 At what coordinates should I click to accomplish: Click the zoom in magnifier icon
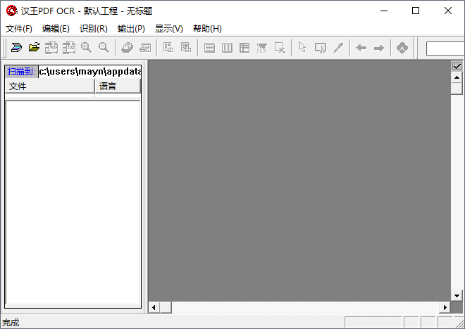point(87,48)
